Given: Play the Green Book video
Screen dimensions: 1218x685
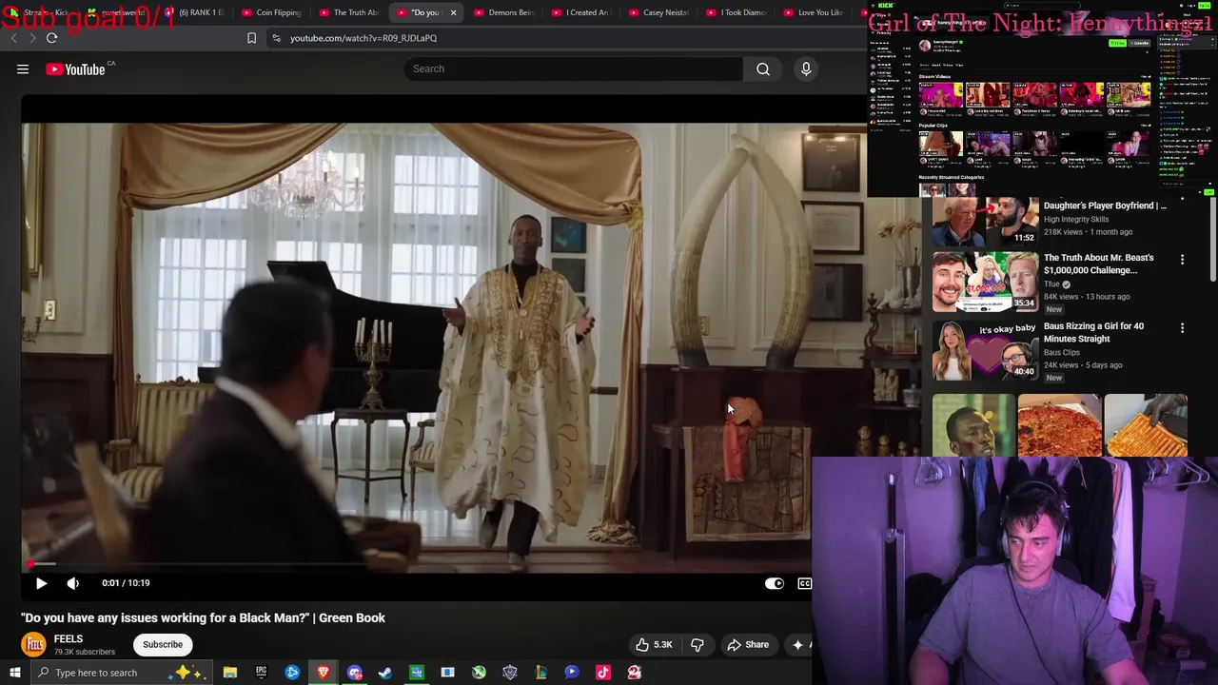Looking at the screenshot, I should tap(41, 583).
